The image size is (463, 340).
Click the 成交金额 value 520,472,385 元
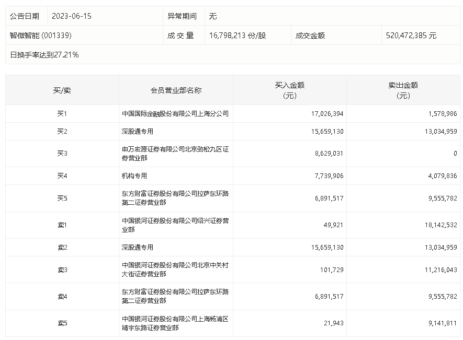pyautogui.click(x=411, y=36)
